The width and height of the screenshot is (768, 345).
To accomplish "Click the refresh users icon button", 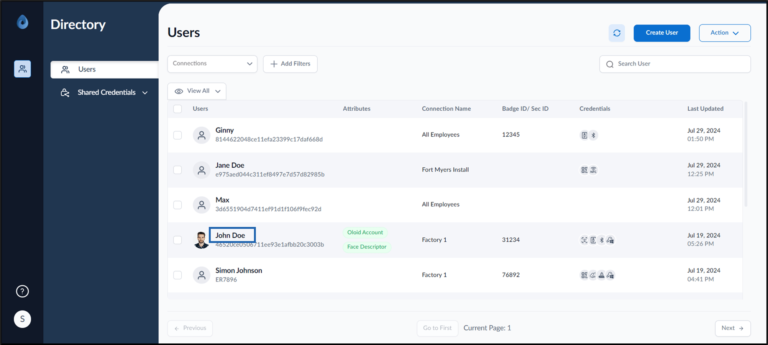I will [x=617, y=33].
